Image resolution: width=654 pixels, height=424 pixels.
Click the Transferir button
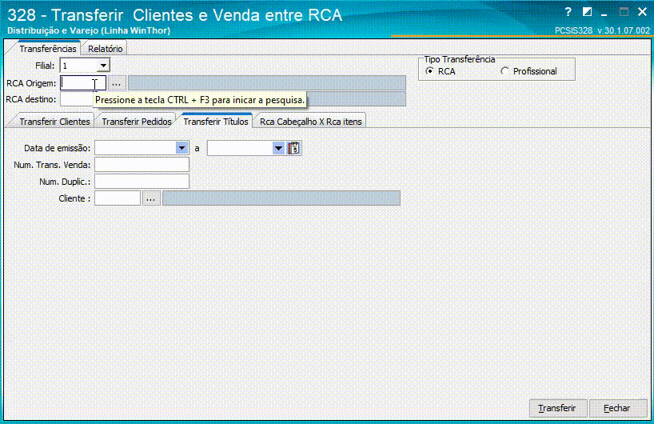(557, 408)
